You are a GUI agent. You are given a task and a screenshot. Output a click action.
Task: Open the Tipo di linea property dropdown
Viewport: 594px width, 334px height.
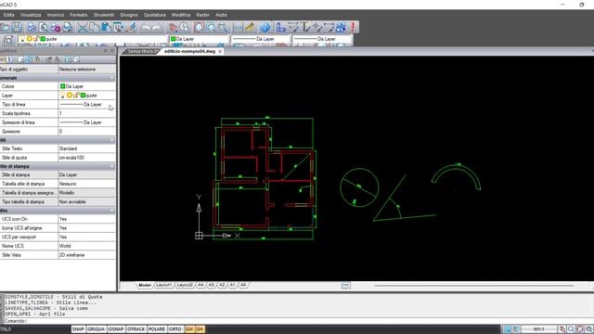[86, 104]
